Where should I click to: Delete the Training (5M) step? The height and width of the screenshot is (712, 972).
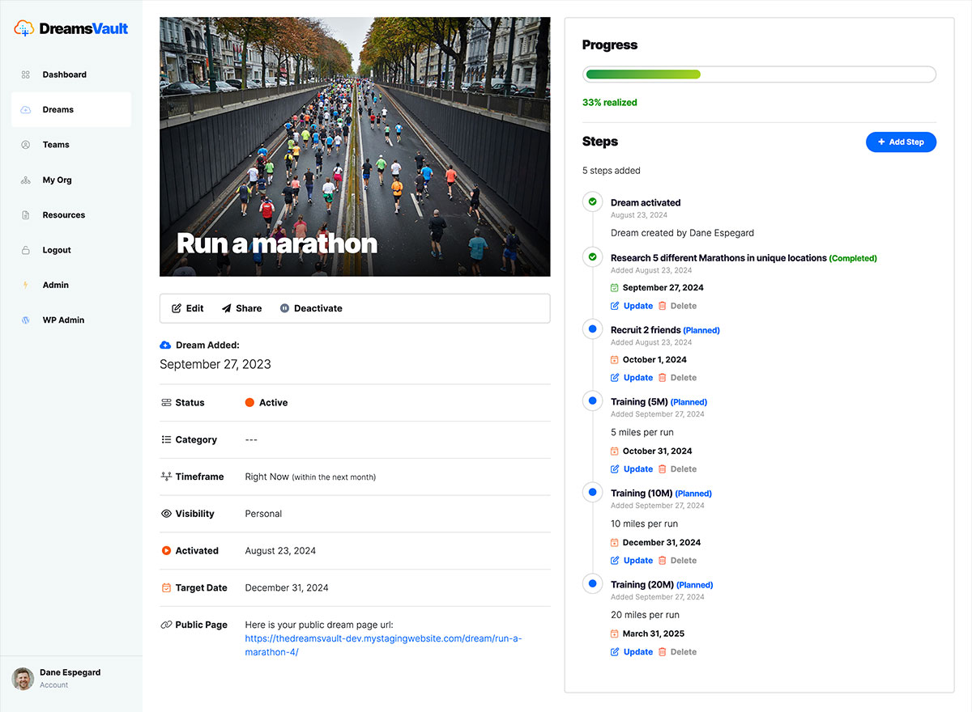(677, 469)
